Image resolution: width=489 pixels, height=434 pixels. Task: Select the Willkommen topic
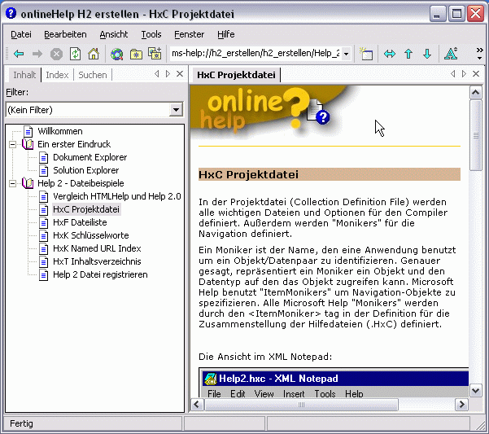pos(59,131)
